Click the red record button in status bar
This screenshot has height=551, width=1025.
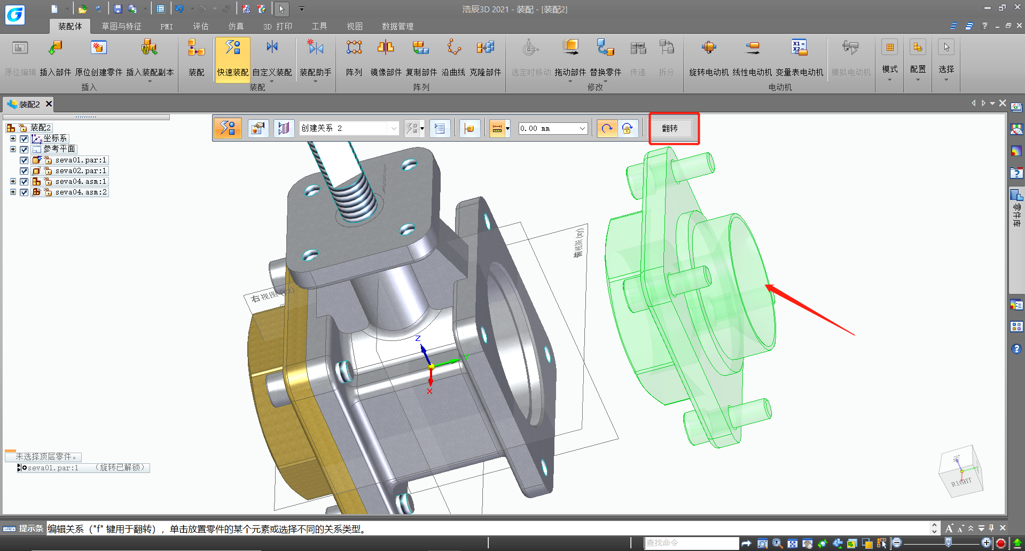pos(1001,544)
